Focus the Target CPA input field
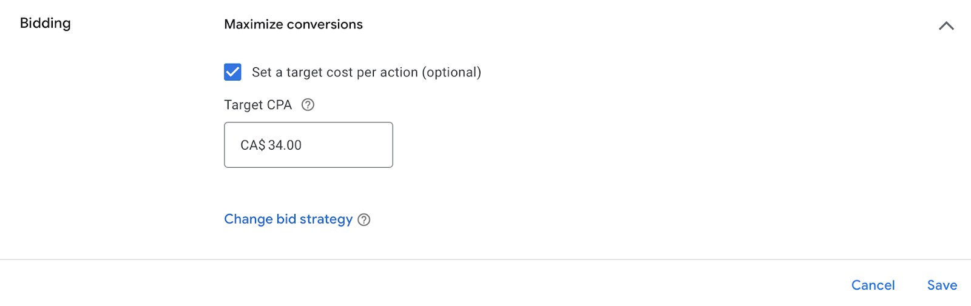The image size is (971, 306). tap(308, 145)
